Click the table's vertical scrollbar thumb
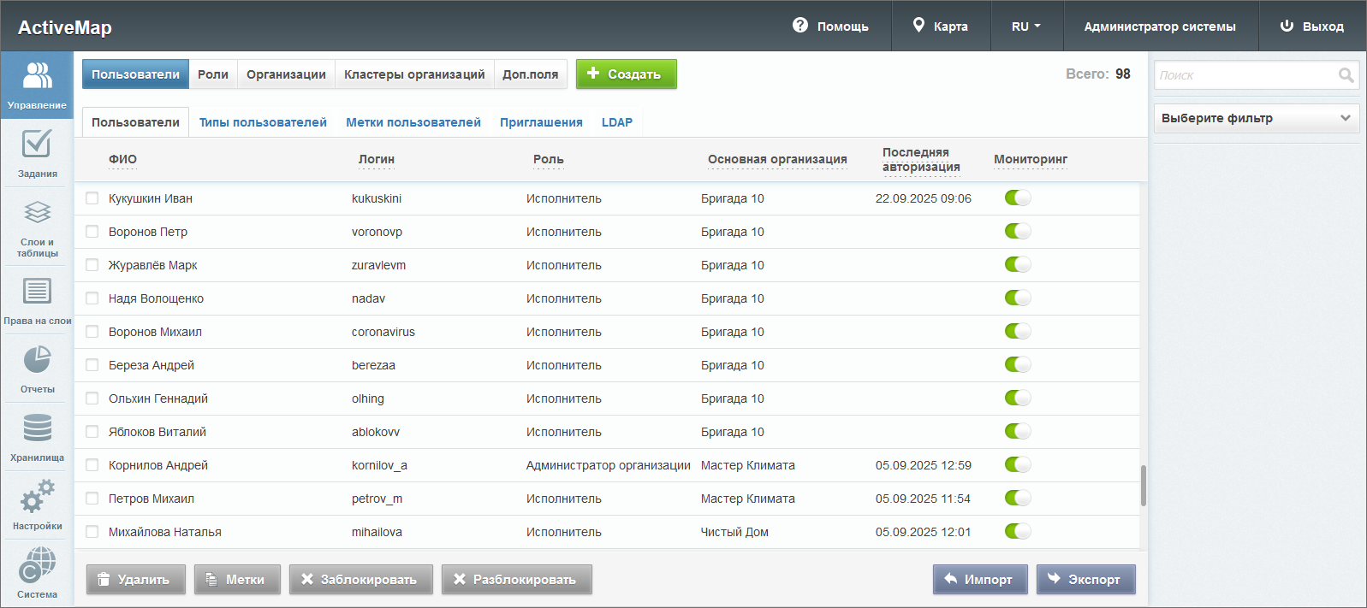 [x=1143, y=486]
